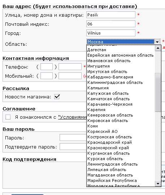Click the Телефон area code box
Viewport: 165px width, 195px height.
coord(47,67)
